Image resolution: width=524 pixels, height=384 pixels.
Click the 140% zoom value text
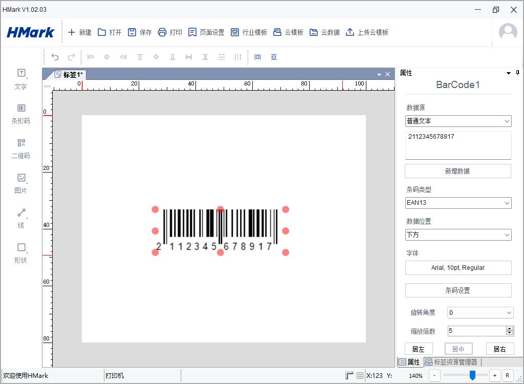click(416, 376)
